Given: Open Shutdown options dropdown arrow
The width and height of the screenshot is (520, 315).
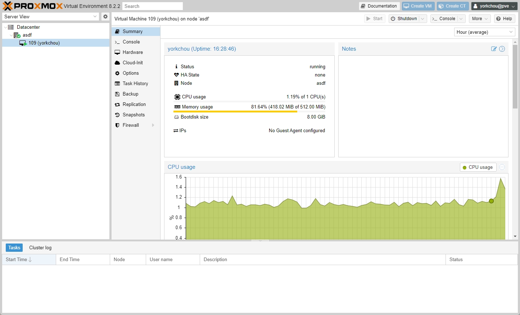Looking at the screenshot, I should 423,19.
